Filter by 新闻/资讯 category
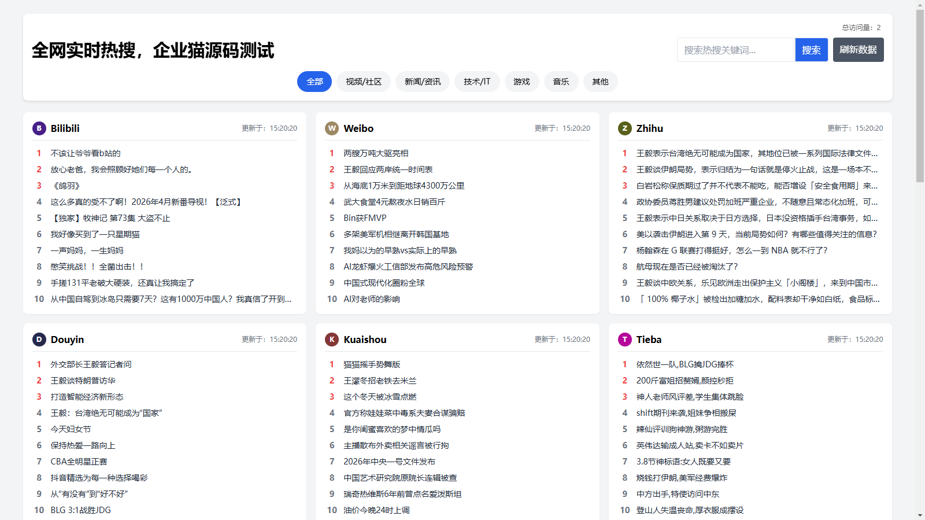 click(x=423, y=82)
